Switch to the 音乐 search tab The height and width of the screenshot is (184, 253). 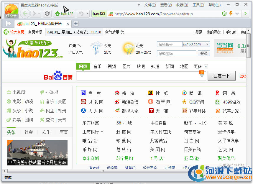click(97, 66)
